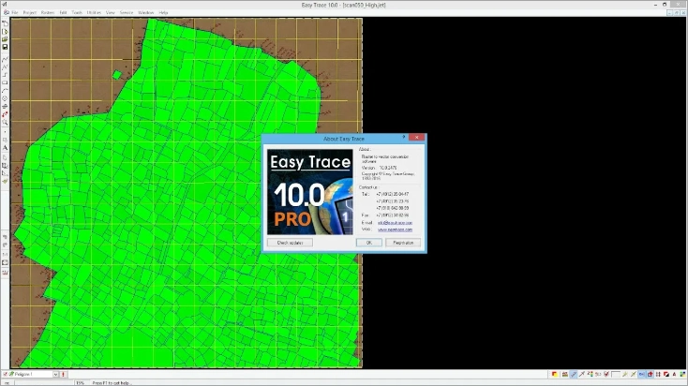This screenshot has height=386, width=688.
Task: Click the red-yellow layers icon in bottom toolbar
Action: coord(555,374)
